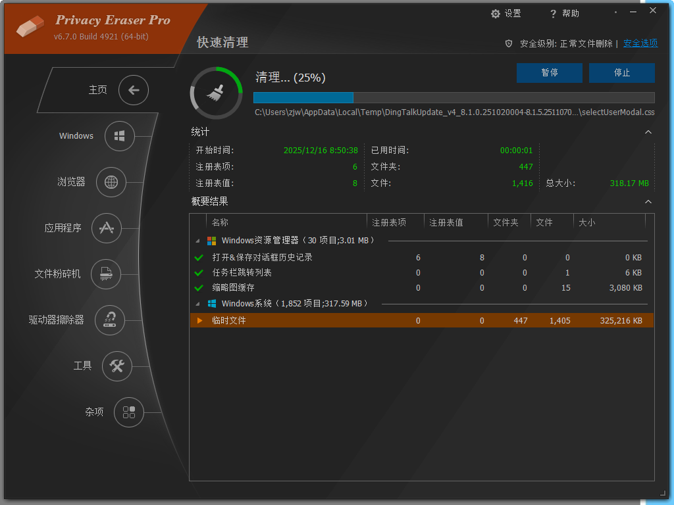Click the current file path text
The width and height of the screenshot is (674, 505).
tap(454, 112)
